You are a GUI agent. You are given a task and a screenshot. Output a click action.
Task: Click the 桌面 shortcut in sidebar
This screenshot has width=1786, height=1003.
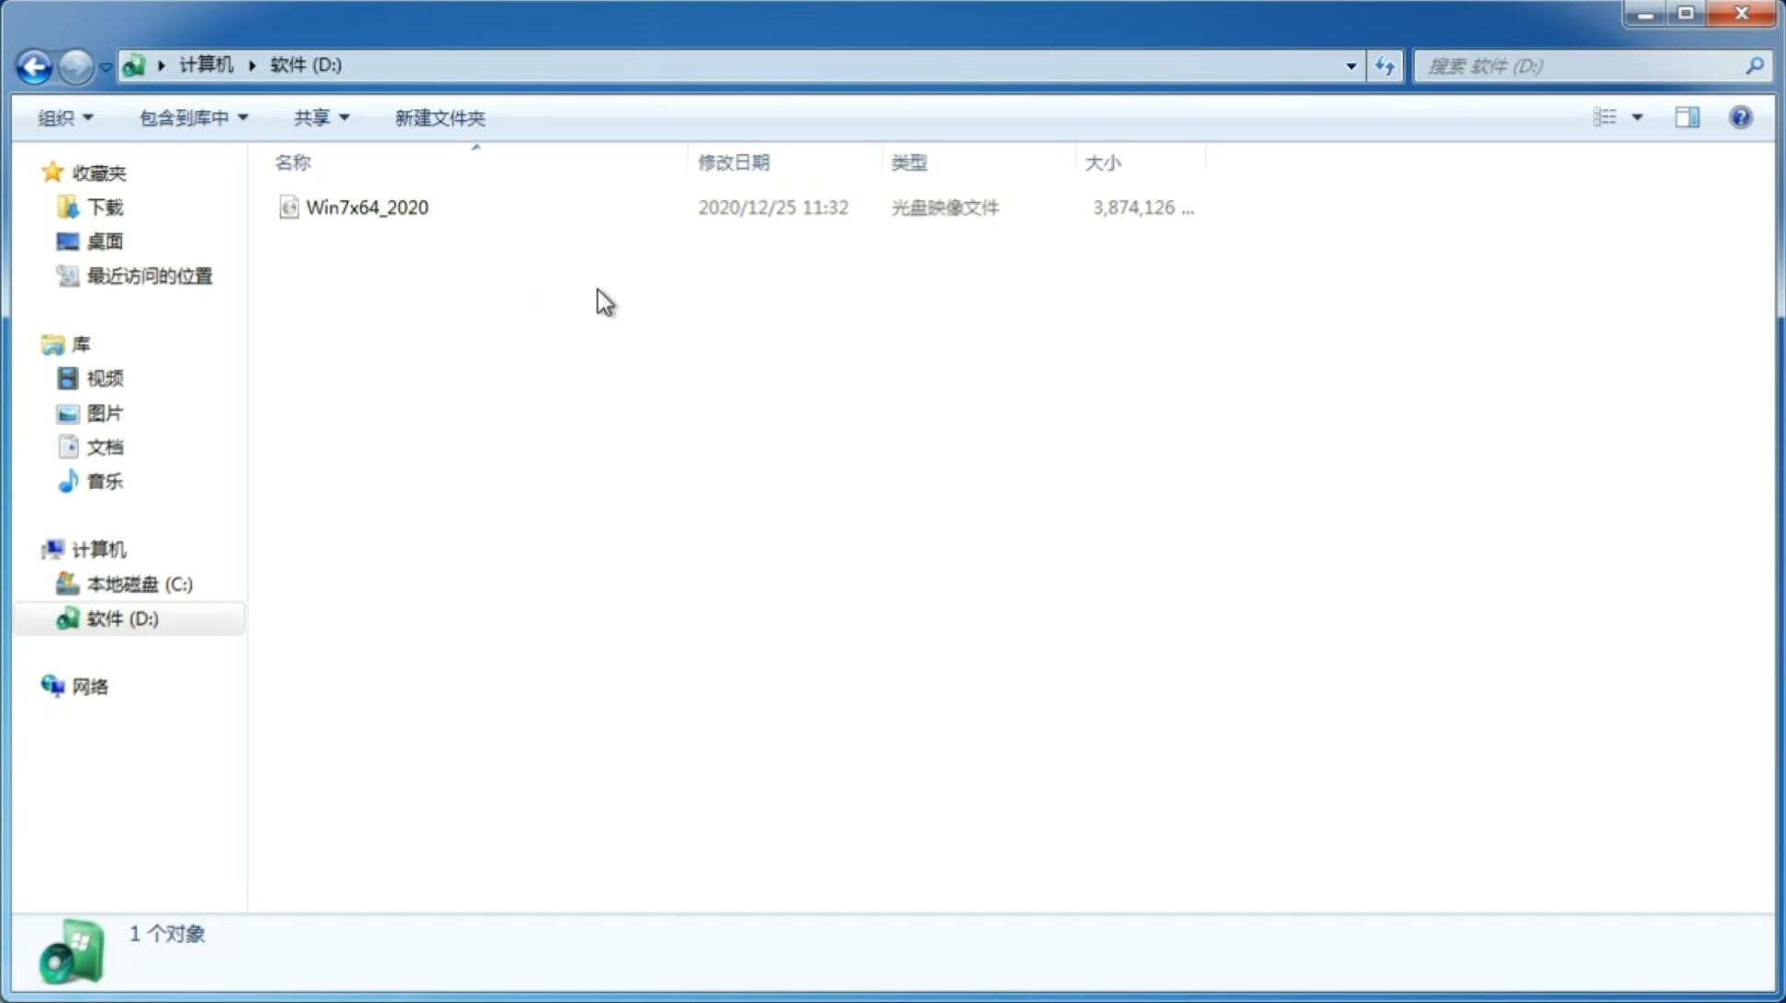(105, 241)
